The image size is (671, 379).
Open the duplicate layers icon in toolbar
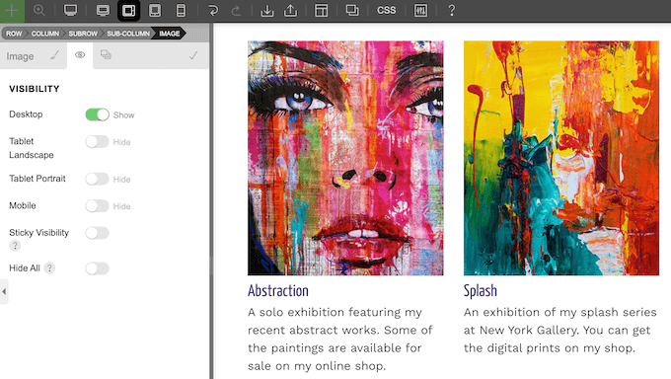(352, 10)
